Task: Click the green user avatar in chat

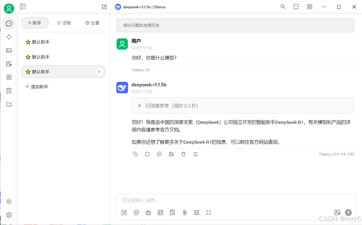Action: pyautogui.click(x=122, y=44)
